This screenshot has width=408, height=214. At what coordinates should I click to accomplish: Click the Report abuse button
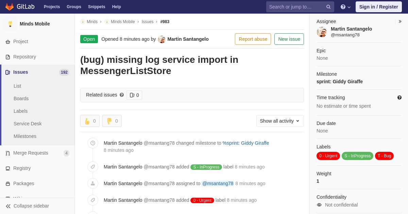point(253,39)
